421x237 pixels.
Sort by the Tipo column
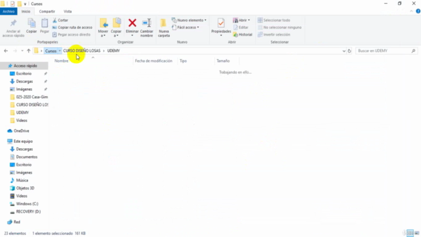tap(183, 61)
